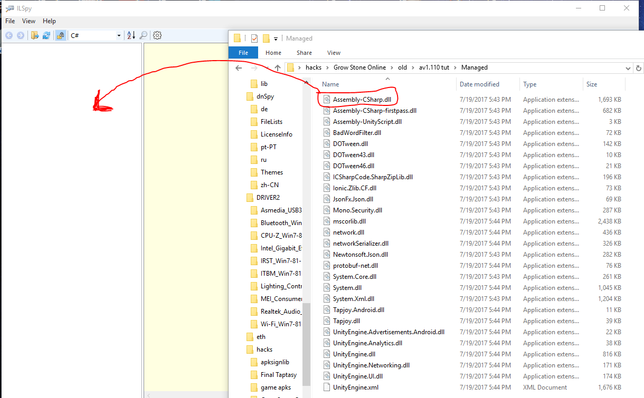Customize the quick access toolbar dropdown
Viewport: 644px width, 398px height.
tap(276, 38)
